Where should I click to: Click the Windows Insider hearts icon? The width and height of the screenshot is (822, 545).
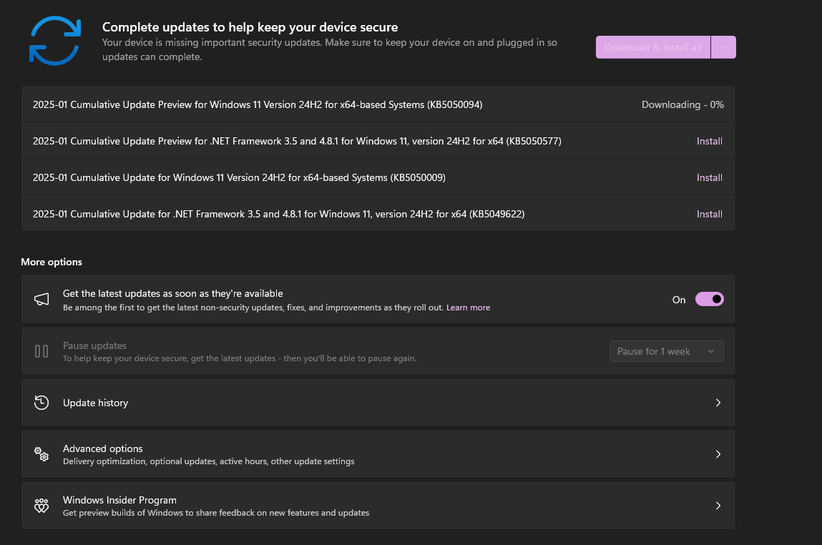point(41,506)
